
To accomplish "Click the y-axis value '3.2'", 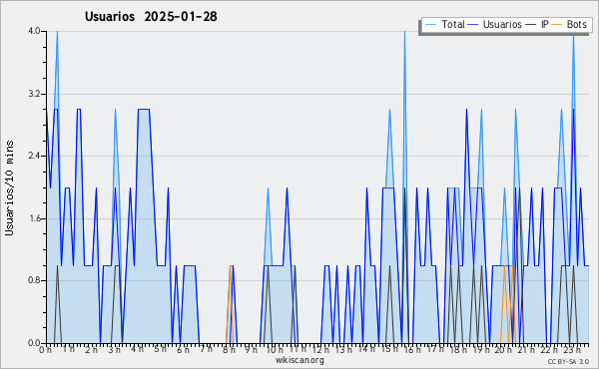I will coord(34,94).
